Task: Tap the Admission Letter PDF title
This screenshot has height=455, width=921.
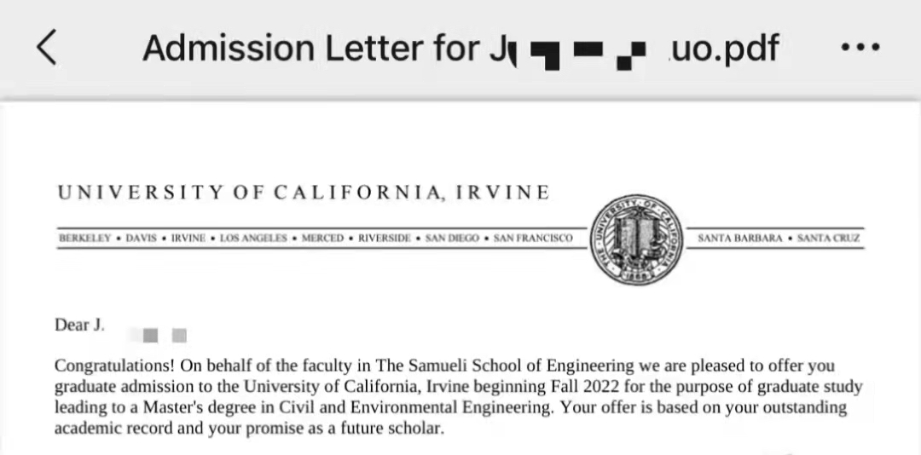Action: (x=460, y=48)
